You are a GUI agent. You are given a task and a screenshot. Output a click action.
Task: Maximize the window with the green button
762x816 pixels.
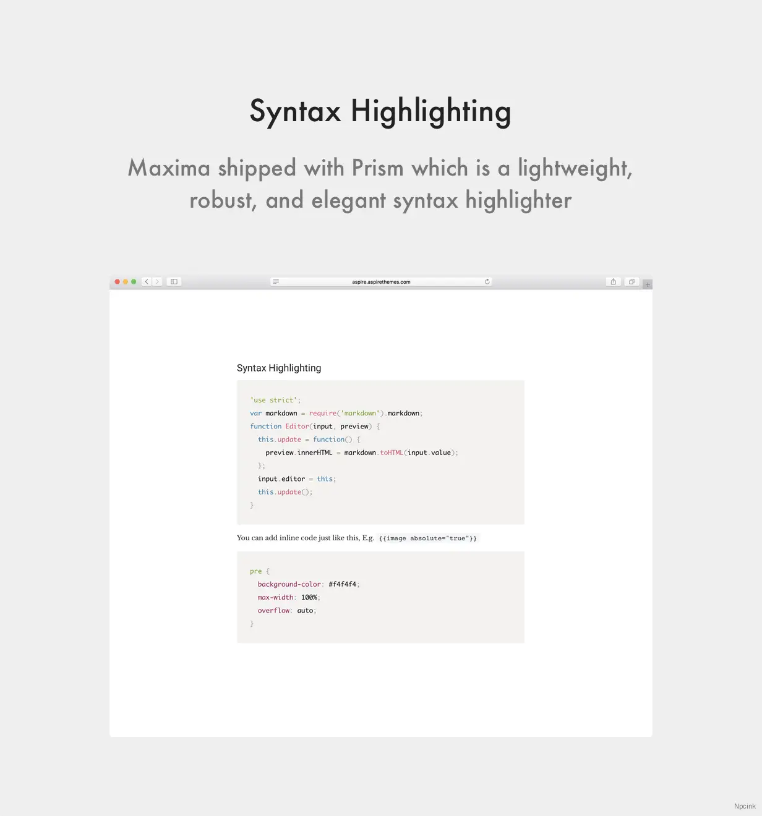tap(134, 282)
